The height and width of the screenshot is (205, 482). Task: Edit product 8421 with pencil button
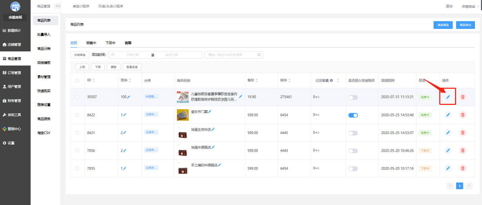pos(448,133)
